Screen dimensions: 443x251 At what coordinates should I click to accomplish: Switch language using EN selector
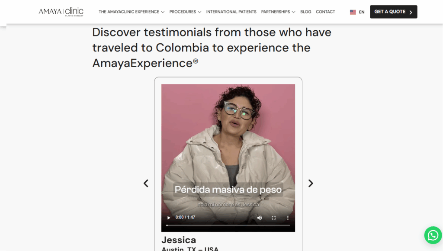click(362, 12)
